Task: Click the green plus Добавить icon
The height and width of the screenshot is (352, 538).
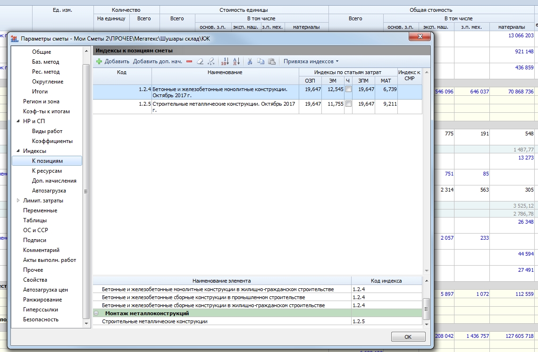Action: [x=99, y=61]
